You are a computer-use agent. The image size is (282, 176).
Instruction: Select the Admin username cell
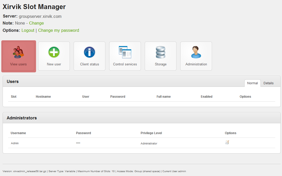pos(15,143)
